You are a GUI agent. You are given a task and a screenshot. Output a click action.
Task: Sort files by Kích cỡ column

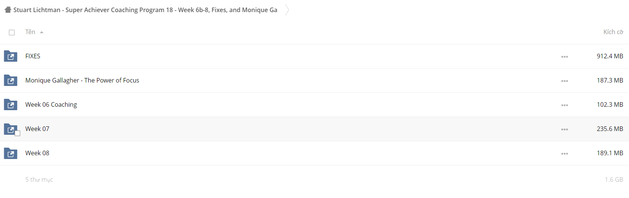pyautogui.click(x=613, y=32)
